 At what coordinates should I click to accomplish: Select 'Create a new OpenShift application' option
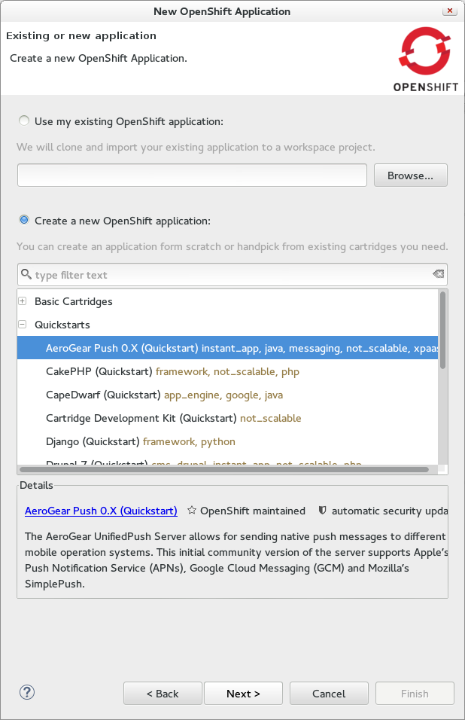click(23, 219)
